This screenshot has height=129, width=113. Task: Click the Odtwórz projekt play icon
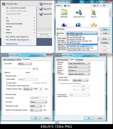point(41,4)
